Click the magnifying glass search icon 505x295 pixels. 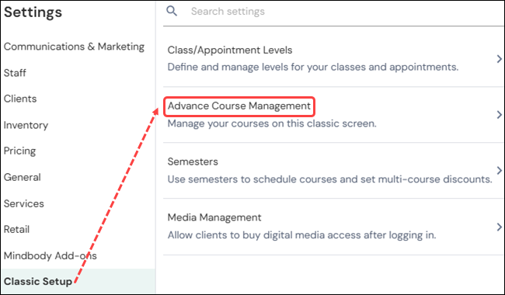tap(172, 12)
